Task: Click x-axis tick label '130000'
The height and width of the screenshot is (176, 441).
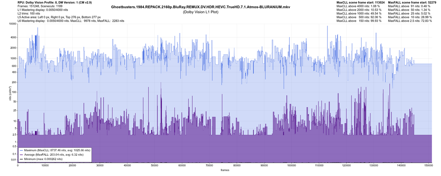Action: pos(374,166)
